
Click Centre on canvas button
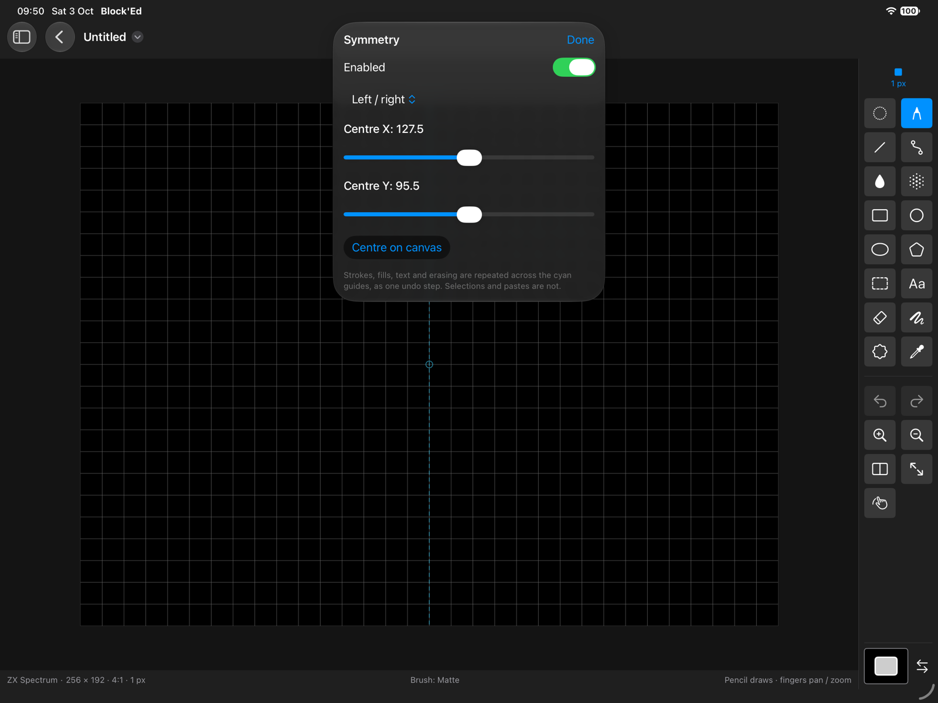[x=397, y=248]
